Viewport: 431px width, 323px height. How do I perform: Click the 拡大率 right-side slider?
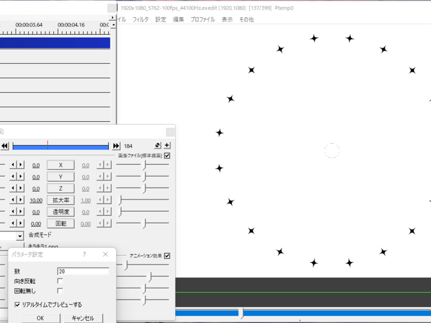pyautogui.click(x=143, y=200)
